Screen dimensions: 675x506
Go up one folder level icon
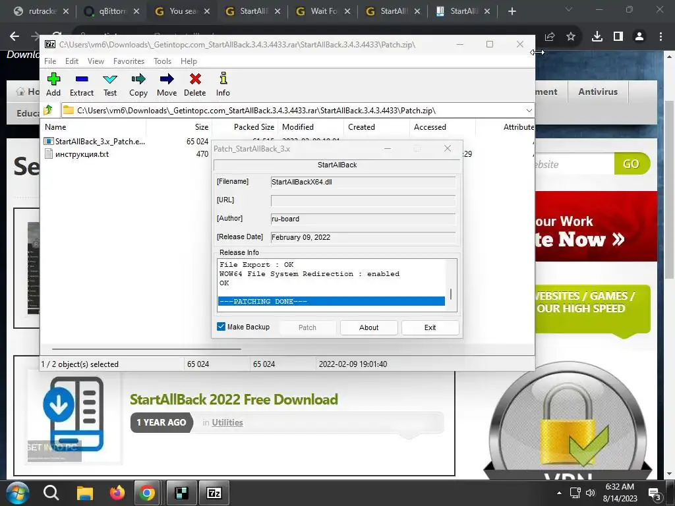coord(48,110)
